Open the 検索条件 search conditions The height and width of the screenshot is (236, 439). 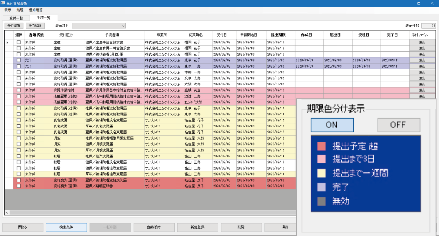(66, 227)
